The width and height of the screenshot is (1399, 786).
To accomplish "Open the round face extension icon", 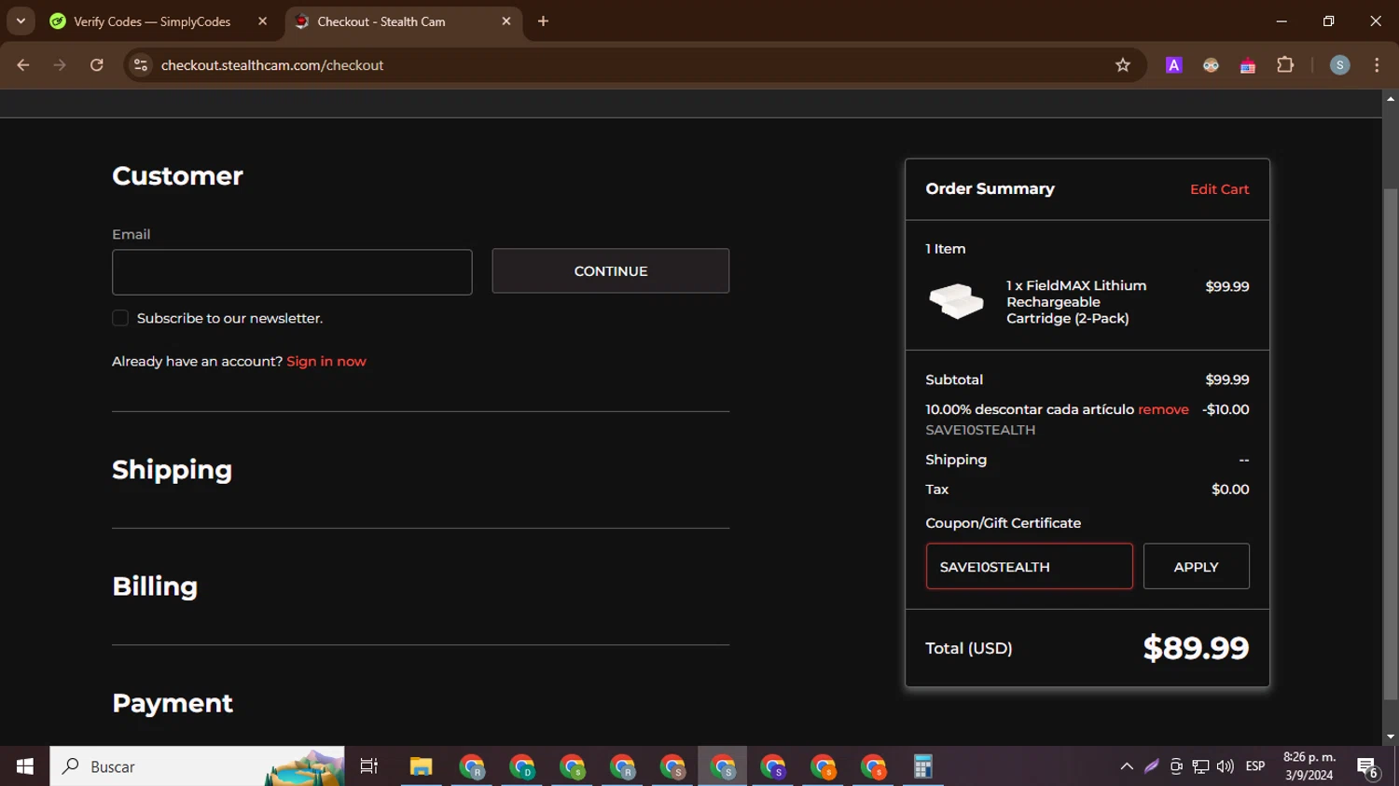I will [x=1211, y=65].
